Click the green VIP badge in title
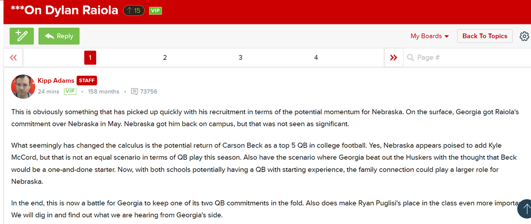The image size is (531, 224). [155, 11]
